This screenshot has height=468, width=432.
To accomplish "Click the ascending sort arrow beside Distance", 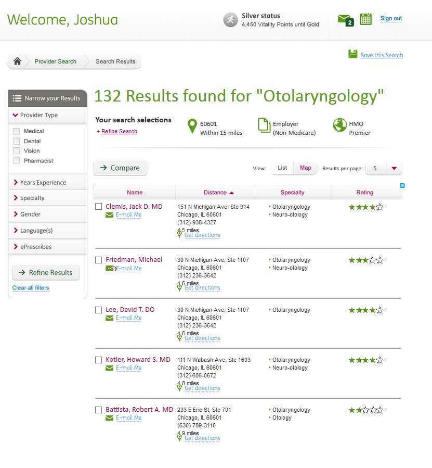I will point(232,193).
